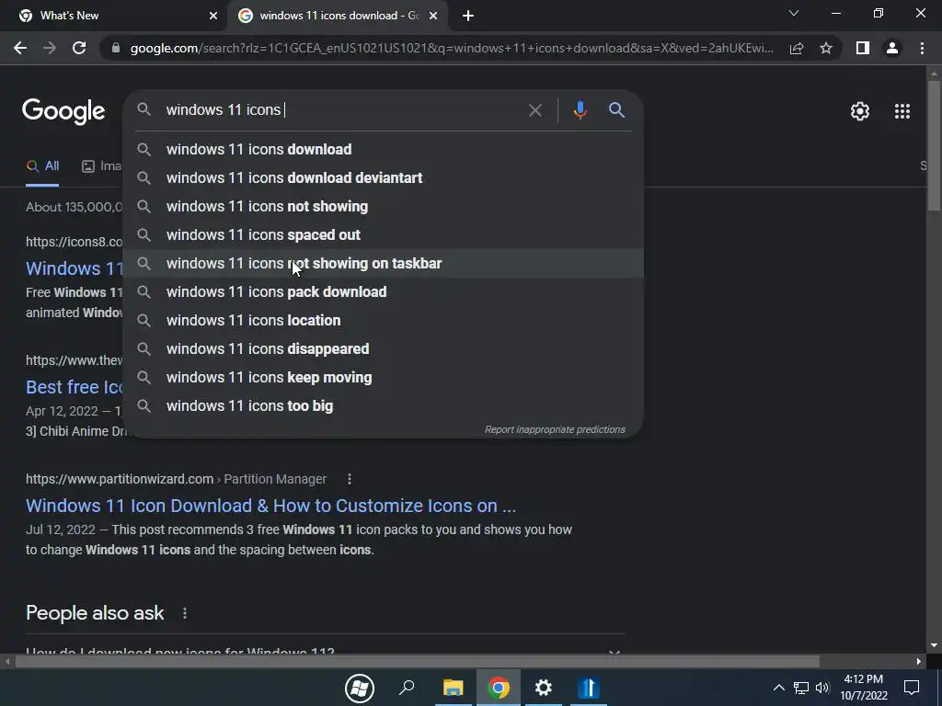942x706 pixels.
Task: Open the notification center icon
Action: coord(912,688)
